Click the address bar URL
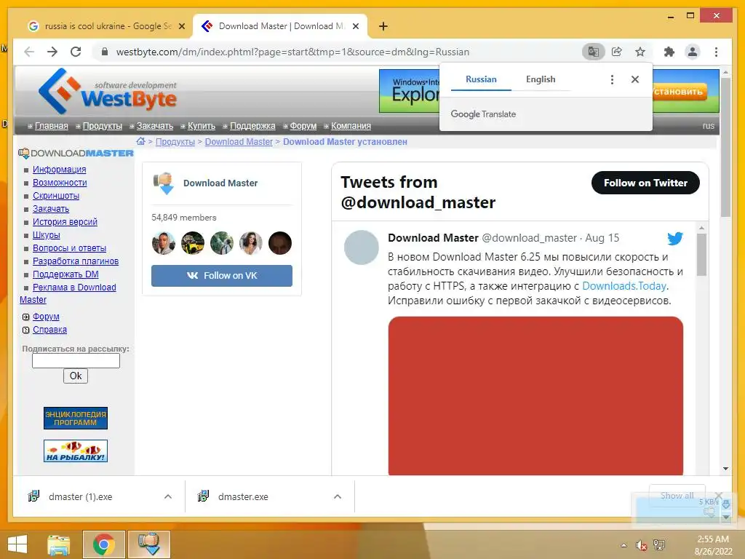 tap(292, 52)
